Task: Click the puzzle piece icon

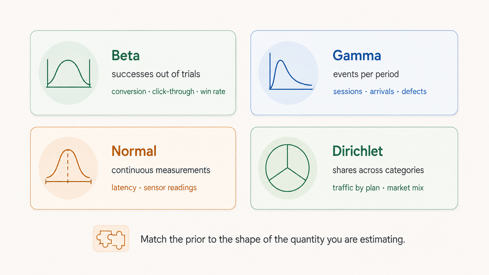Action: click(x=111, y=238)
